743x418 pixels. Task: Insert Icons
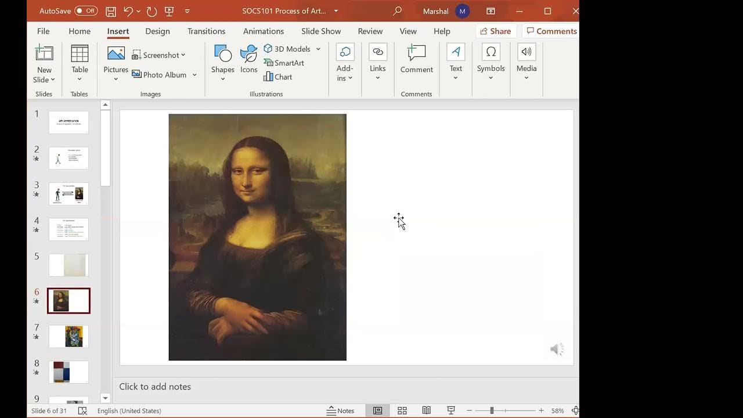(248, 59)
